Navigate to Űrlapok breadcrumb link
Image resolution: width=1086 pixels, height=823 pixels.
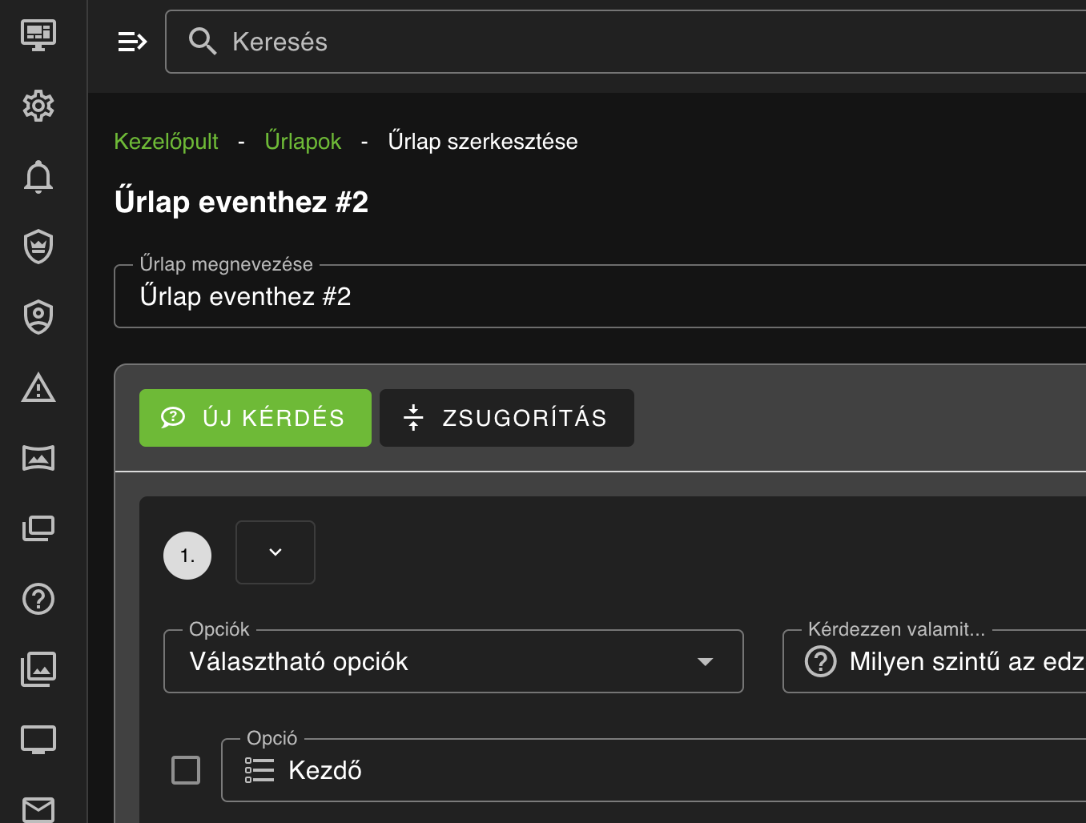303,142
